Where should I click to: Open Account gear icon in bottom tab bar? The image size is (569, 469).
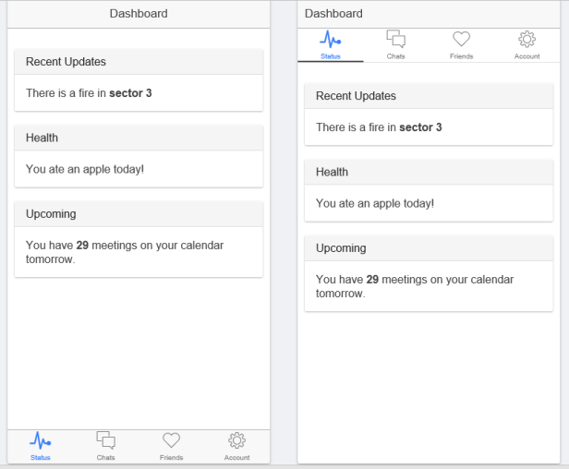click(236, 440)
